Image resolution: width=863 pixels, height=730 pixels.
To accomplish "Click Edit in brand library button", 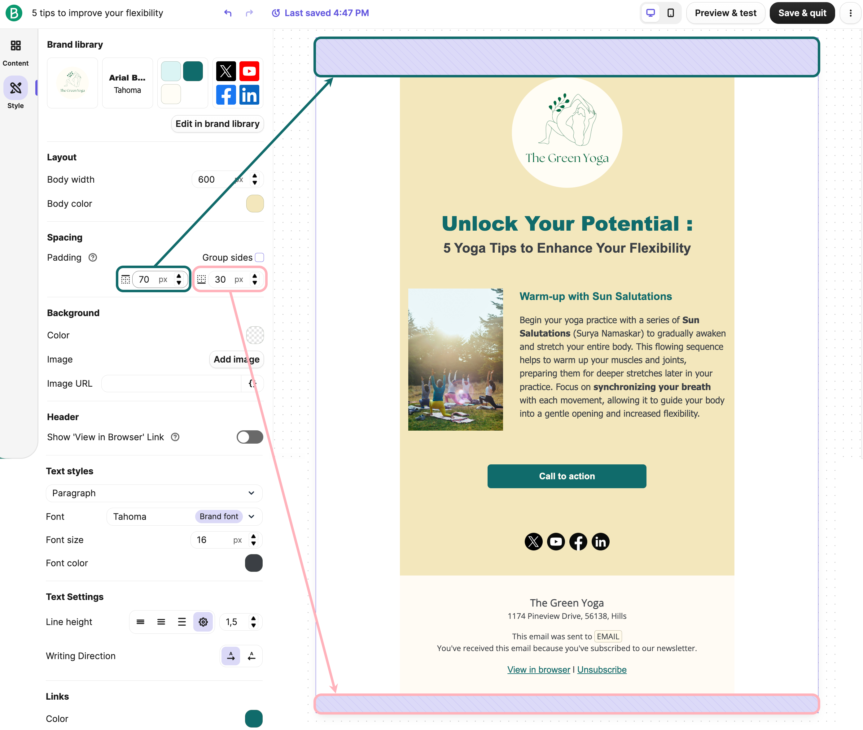I will pos(217,124).
